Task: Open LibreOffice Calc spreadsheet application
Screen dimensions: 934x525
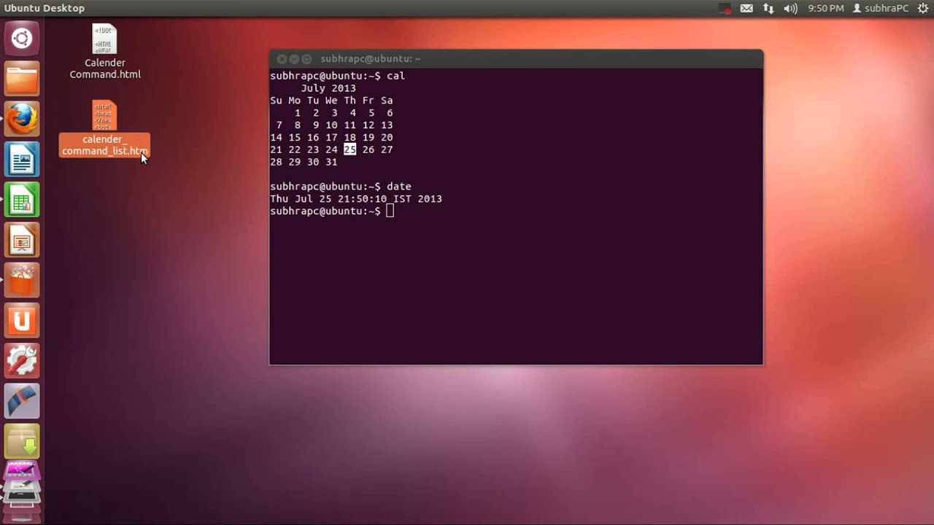Action: [x=22, y=200]
